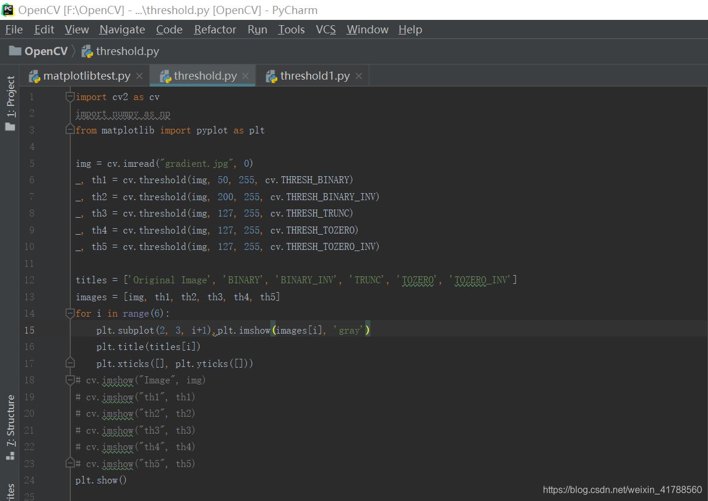The height and width of the screenshot is (501, 708).
Task: Click the Python file icon on matplotlibtest.py tab
Action: click(x=34, y=76)
